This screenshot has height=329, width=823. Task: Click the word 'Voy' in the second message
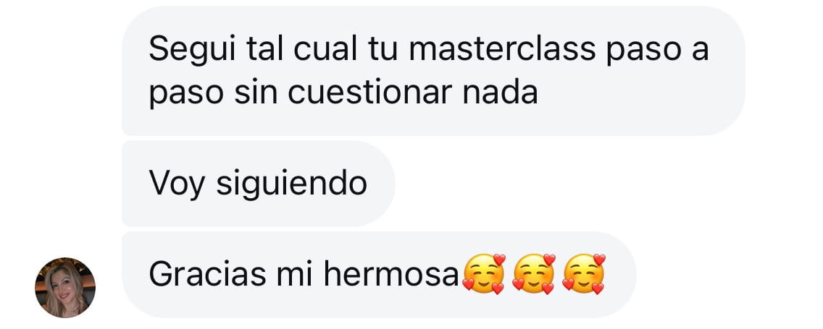click(x=177, y=185)
